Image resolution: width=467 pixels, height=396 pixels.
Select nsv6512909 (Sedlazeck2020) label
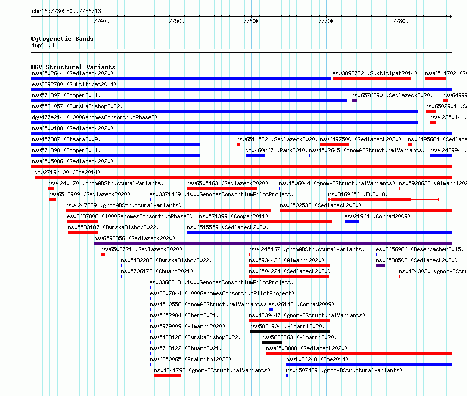(89, 194)
